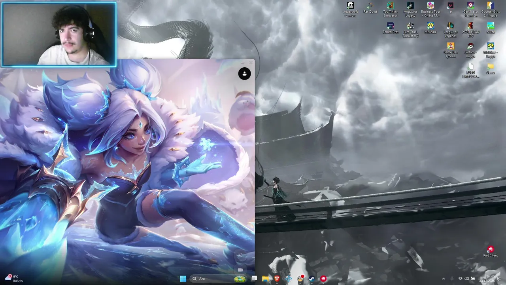Open the Rat Quest desktop icon
Viewport: 506px width, 285px height.
pyautogui.click(x=370, y=8)
